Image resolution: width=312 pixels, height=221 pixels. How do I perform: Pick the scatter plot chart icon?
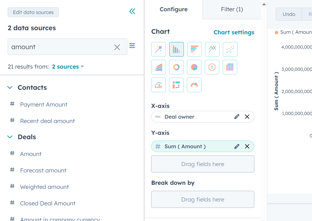pos(230,49)
